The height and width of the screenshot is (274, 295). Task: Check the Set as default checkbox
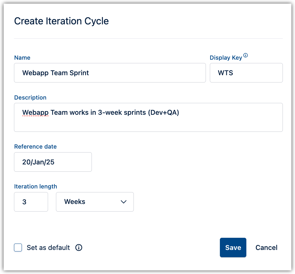(x=18, y=248)
